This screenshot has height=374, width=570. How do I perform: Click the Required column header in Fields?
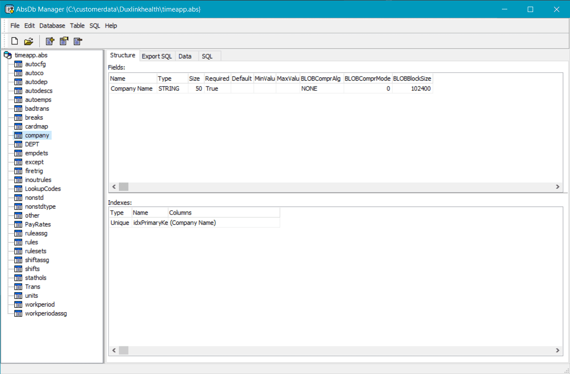(x=217, y=79)
